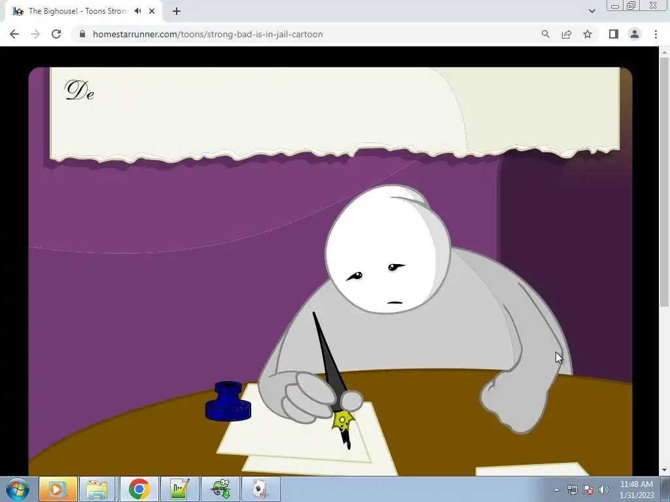Open the network status tray icon
This screenshot has height=502, width=670.
[x=572, y=490]
